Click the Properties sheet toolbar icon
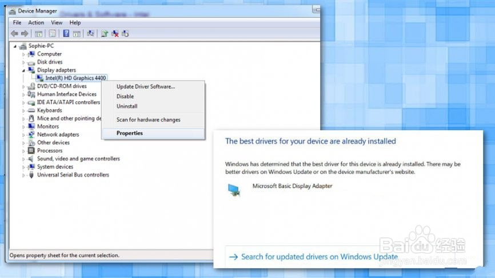 [x=53, y=34]
